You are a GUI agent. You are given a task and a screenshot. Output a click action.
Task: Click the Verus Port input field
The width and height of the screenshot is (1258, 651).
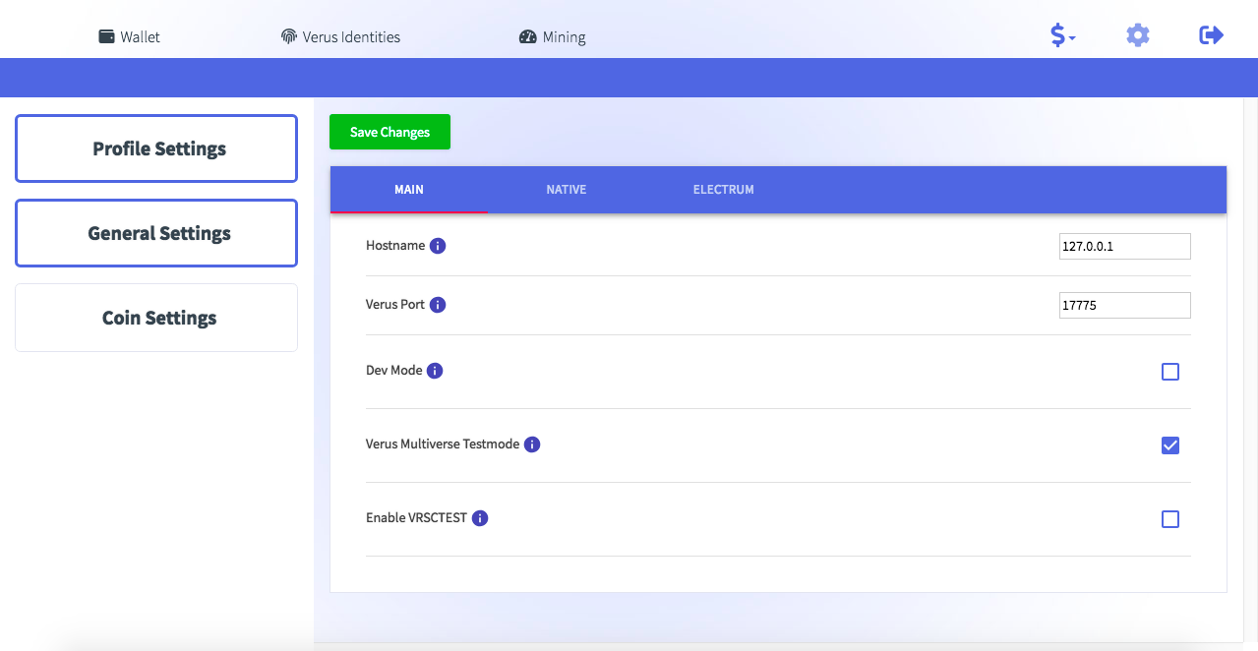1124,305
